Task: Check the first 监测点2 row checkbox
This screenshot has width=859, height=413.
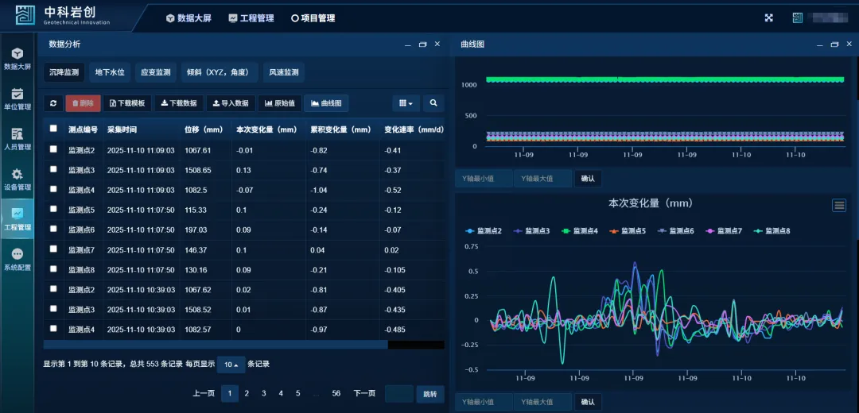Action: 53,149
